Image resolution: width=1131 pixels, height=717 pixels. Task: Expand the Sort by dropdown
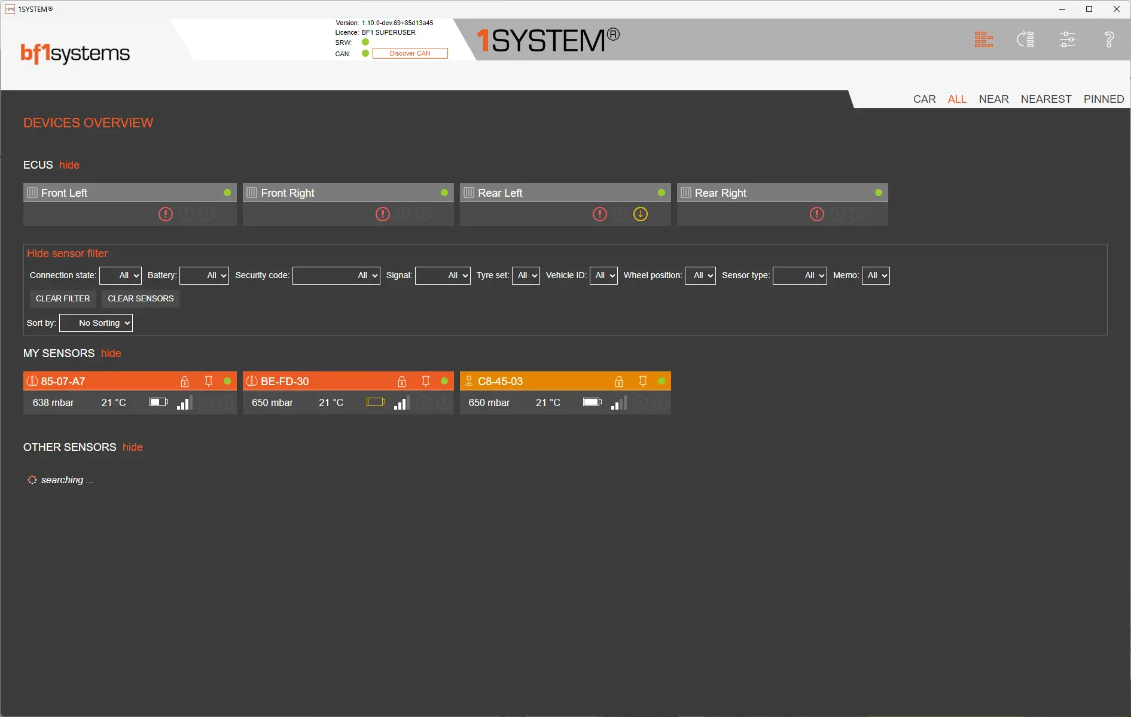pos(96,323)
